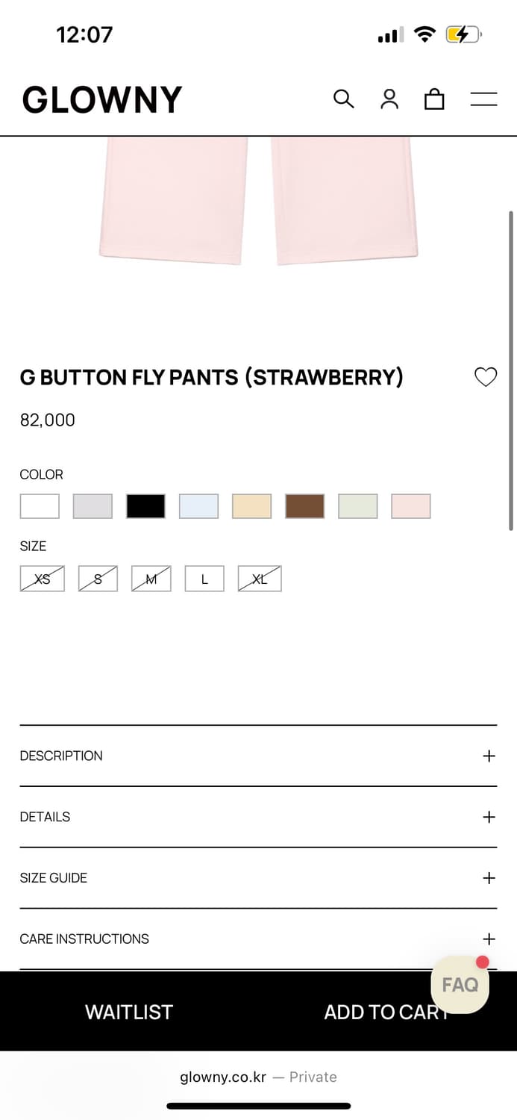Choose the brown color swatch
The height and width of the screenshot is (1120, 517).
(x=304, y=506)
